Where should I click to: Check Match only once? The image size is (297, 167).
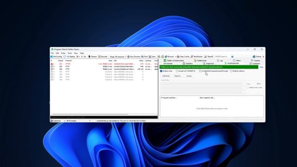247,88
